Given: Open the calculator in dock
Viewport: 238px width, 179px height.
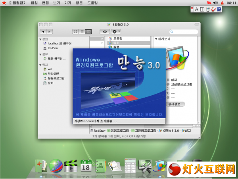Looking at the screenshot, I should click(130, 166).
